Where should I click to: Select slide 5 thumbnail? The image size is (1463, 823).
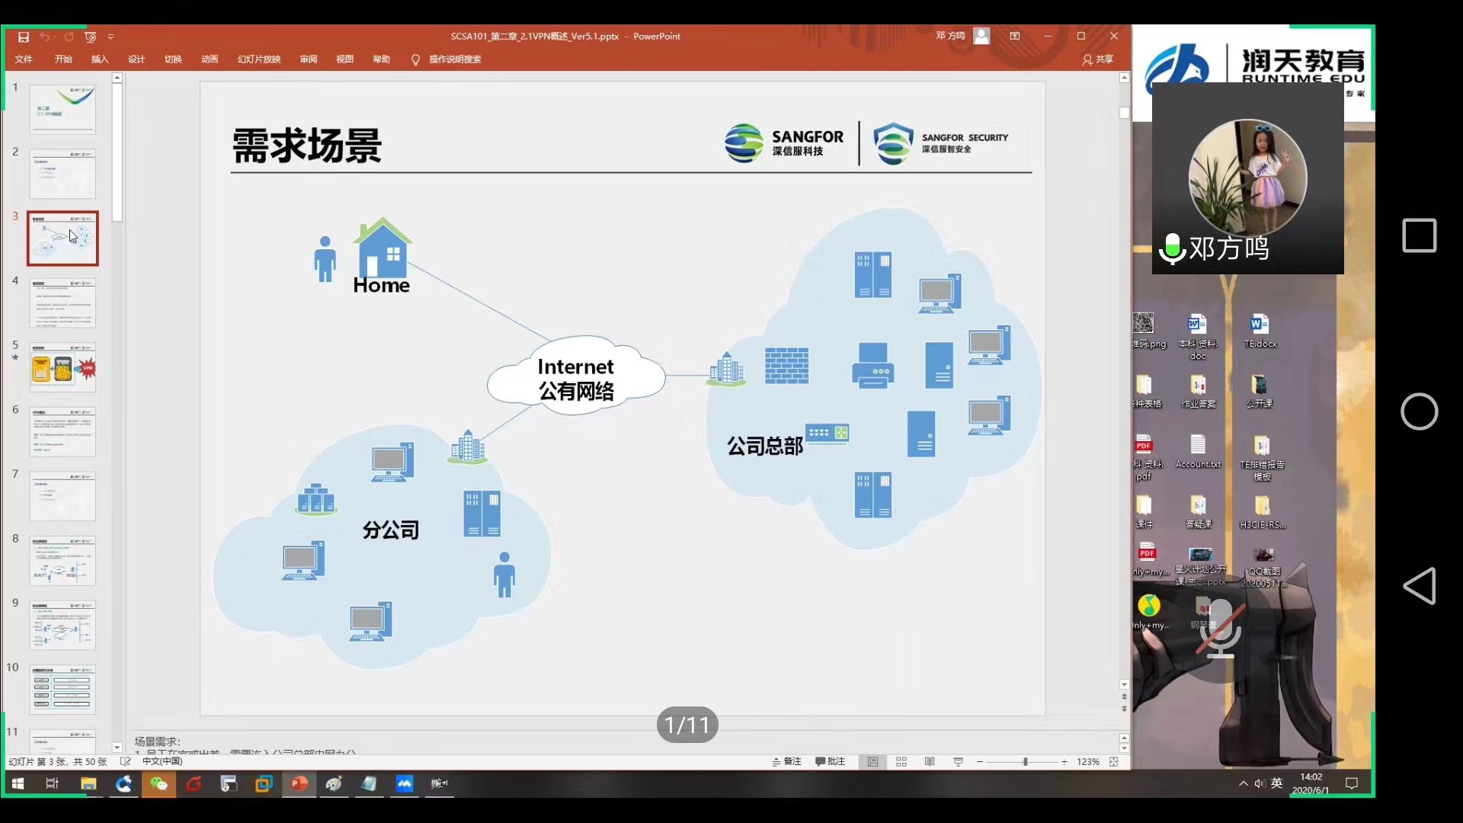[x=63, y=368]
